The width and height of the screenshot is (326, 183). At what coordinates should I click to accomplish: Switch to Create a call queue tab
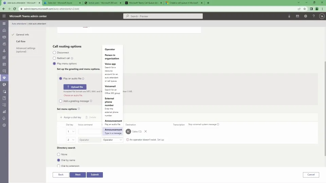click(x=184, y=3)
